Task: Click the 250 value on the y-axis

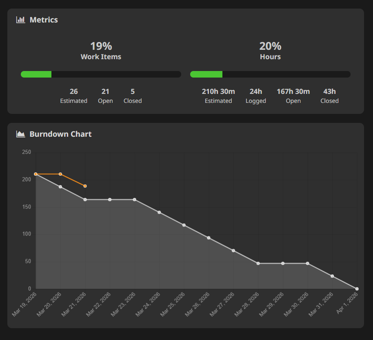Action: 27,152
